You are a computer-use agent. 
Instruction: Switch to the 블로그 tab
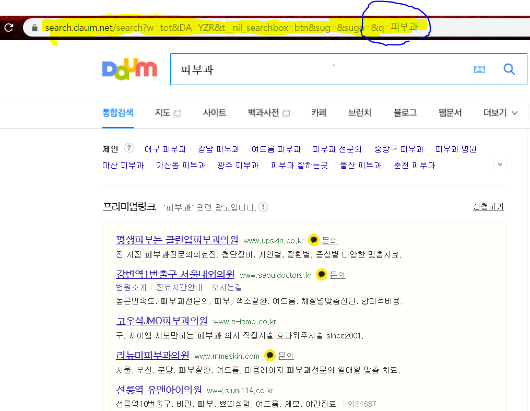pyautogui.click(x=405, y=113)
